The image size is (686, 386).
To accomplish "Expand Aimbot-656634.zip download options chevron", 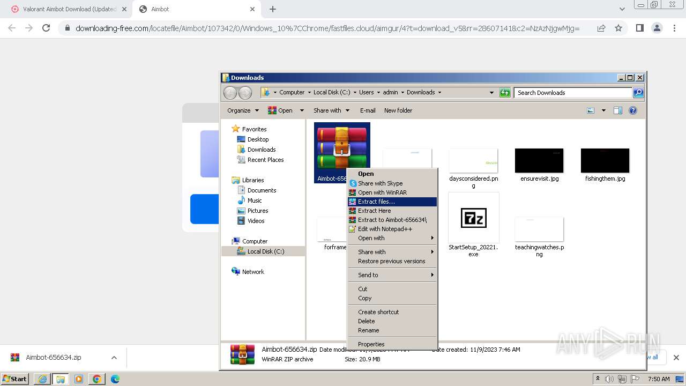I will (x=114, y=358).
